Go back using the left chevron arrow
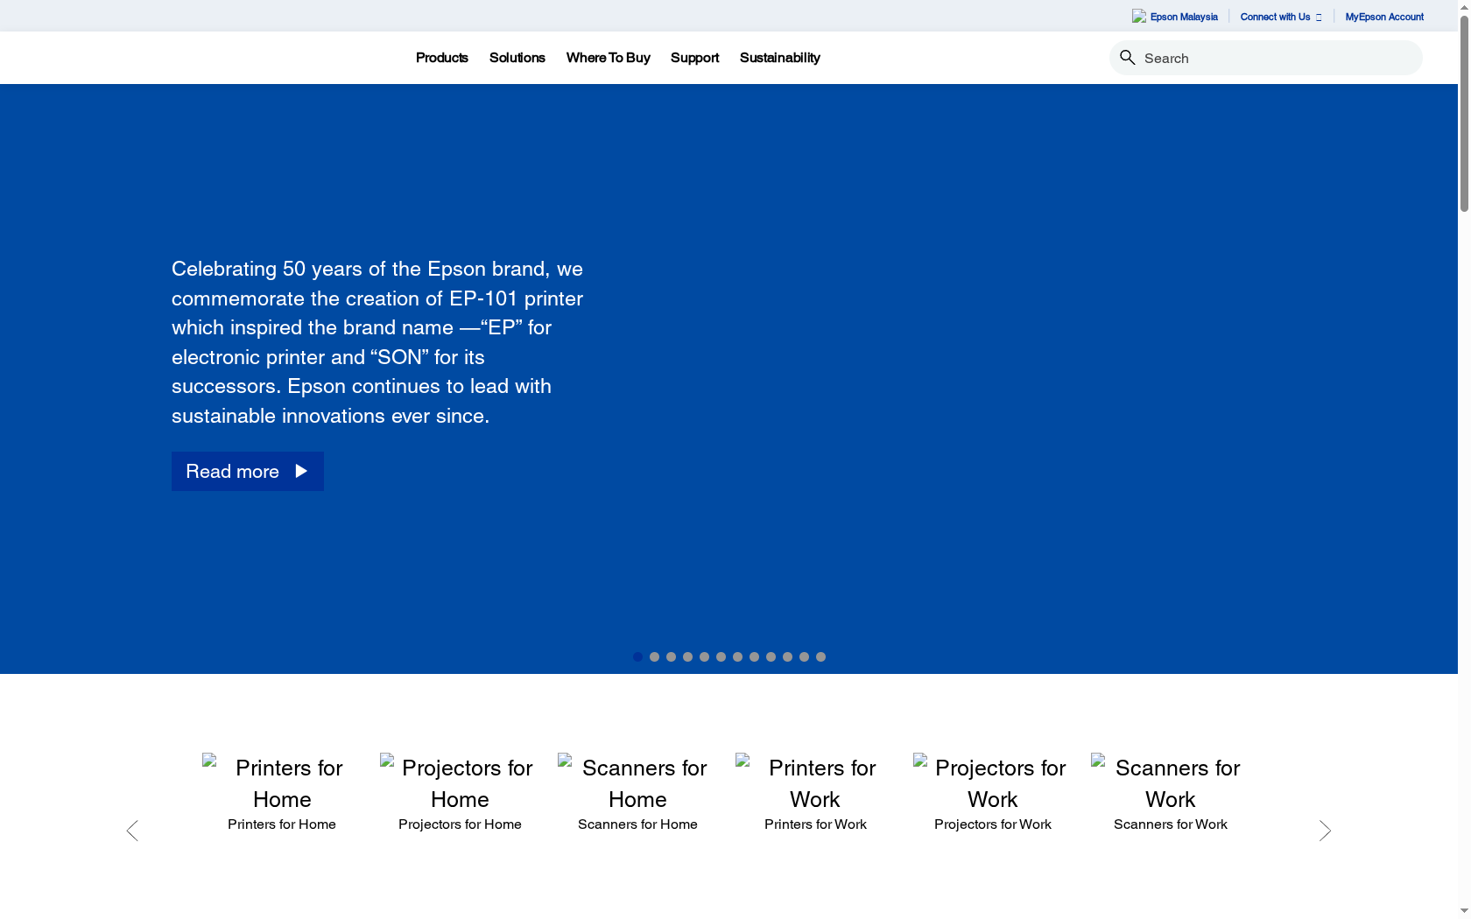 tap(132, 831)
